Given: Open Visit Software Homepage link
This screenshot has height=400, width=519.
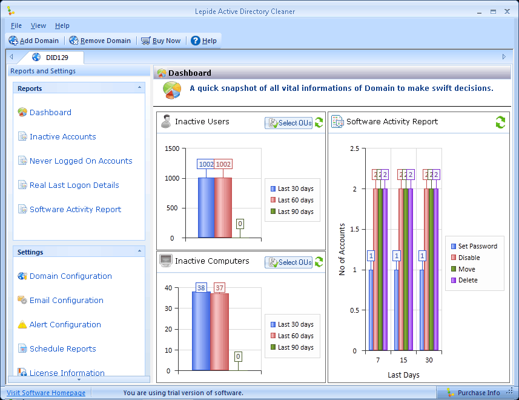Looking at the screenshot, I should [x=46, y=393].
